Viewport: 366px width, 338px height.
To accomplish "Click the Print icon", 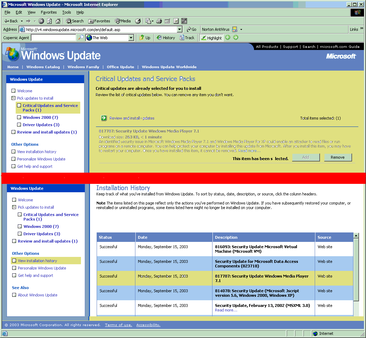I will 159,21.
